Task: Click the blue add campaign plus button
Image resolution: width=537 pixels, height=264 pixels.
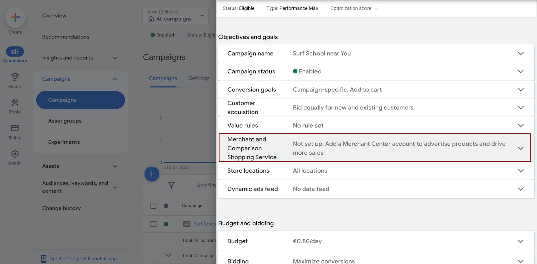Action: pyautogui.click(x=152, y=174)
